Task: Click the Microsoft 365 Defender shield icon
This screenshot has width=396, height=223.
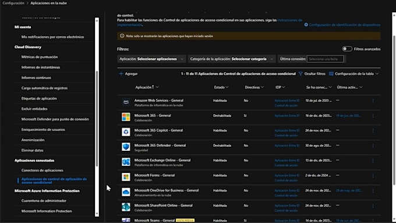Action: tap(126, 147)
